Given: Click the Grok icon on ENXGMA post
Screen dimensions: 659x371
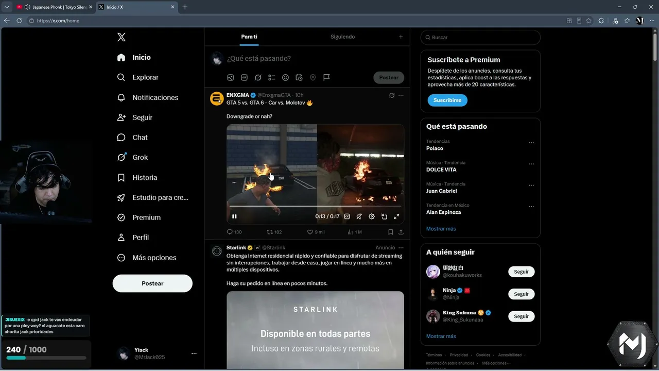Looking at the screenshot, I should (392, 95).
